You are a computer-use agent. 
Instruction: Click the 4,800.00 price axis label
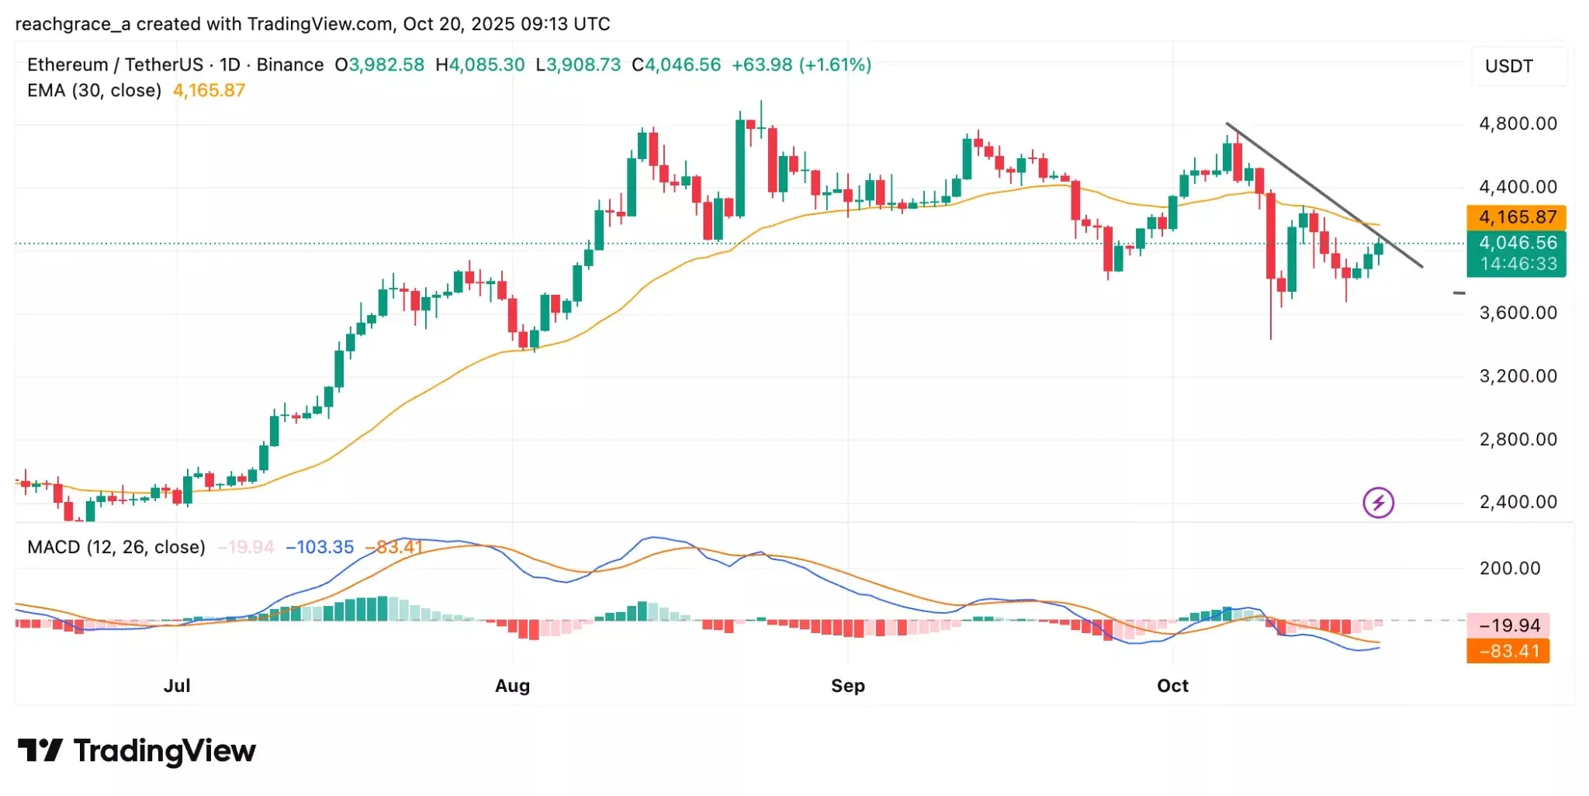[x=1518, y=124]
